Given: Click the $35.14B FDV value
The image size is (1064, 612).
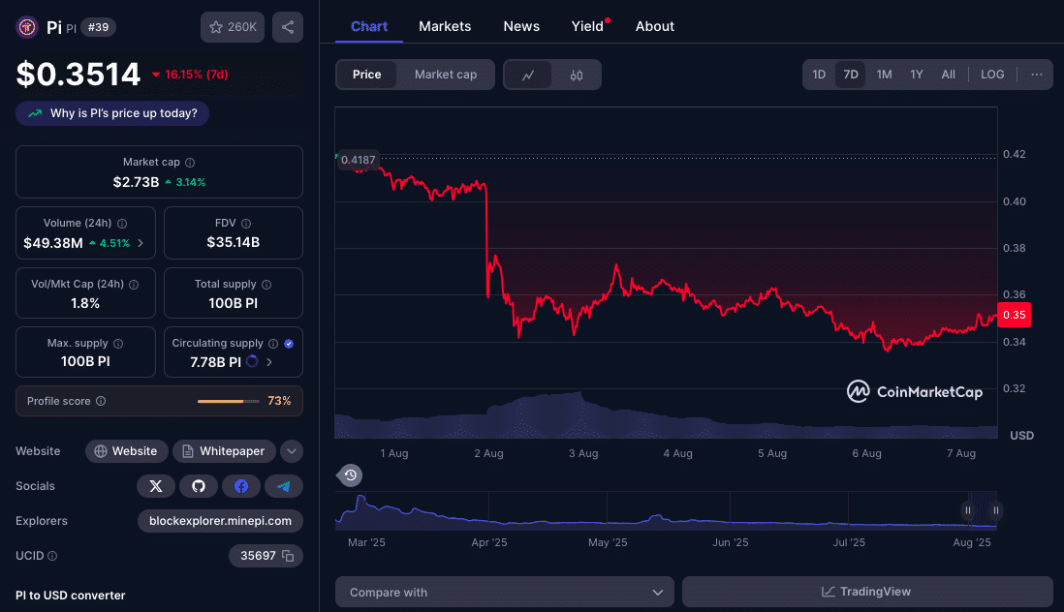Looking at the screenshot, I should point(233,243).
